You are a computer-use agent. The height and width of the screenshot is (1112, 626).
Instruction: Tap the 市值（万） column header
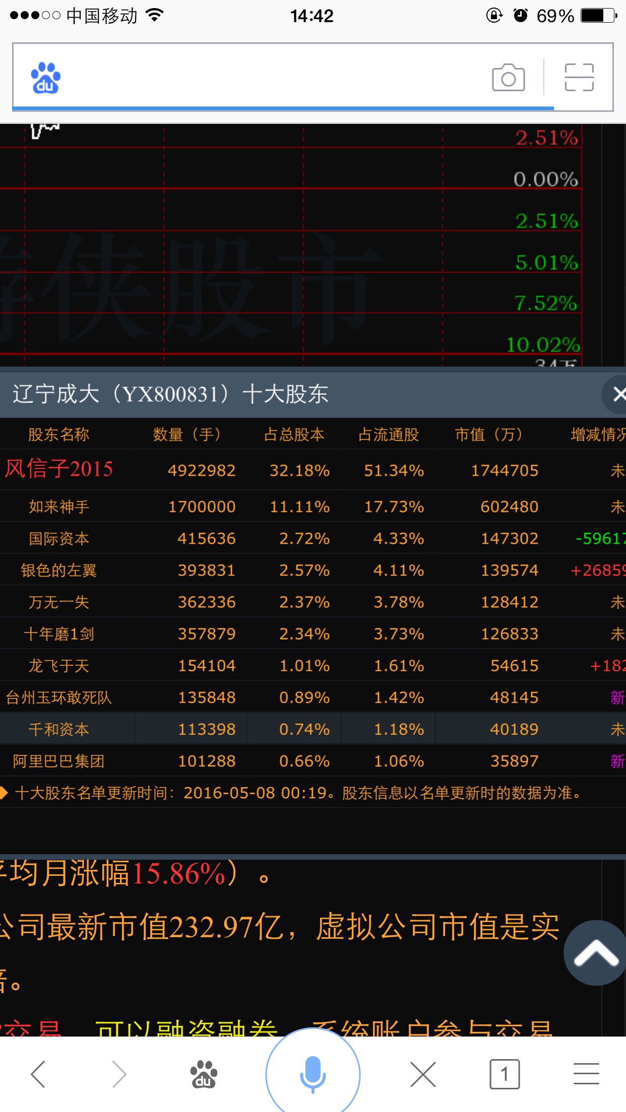tap(488, 434)
